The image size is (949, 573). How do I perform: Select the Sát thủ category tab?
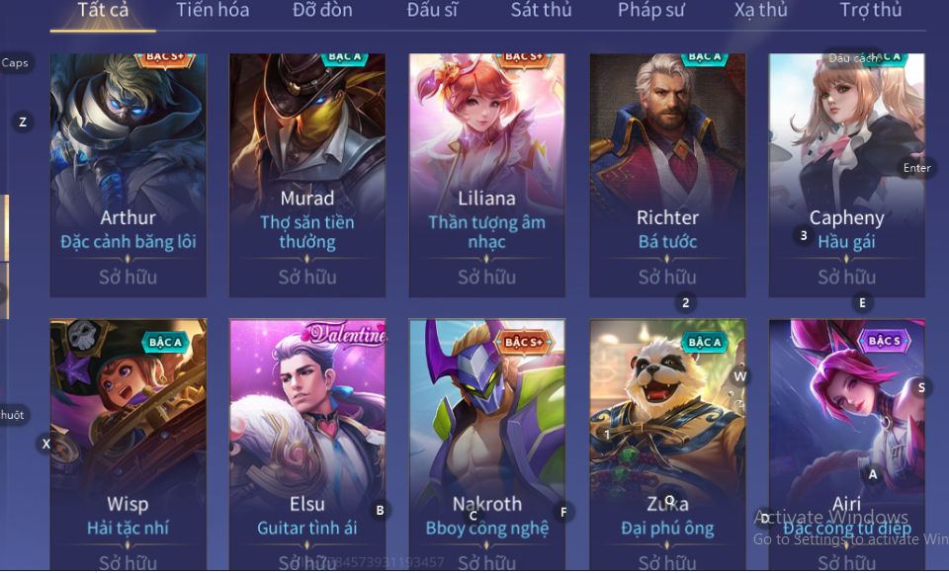click(541, 10)
